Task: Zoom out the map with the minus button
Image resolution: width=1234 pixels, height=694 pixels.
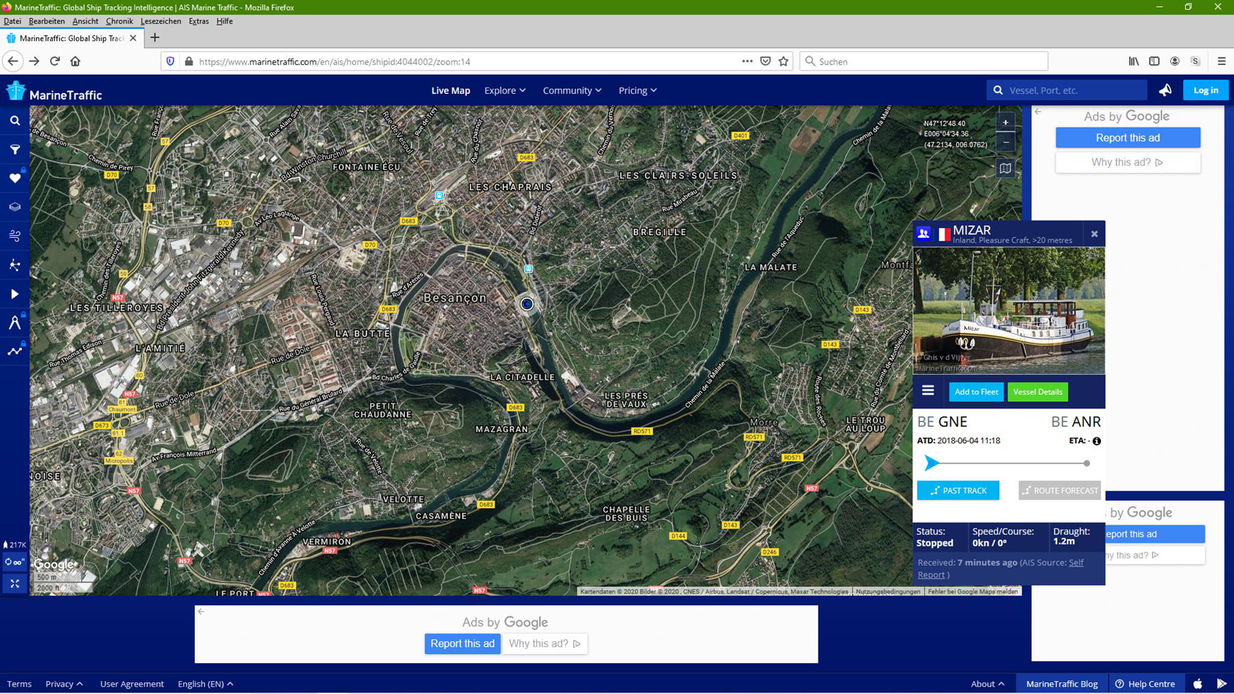Action: 1005,142
